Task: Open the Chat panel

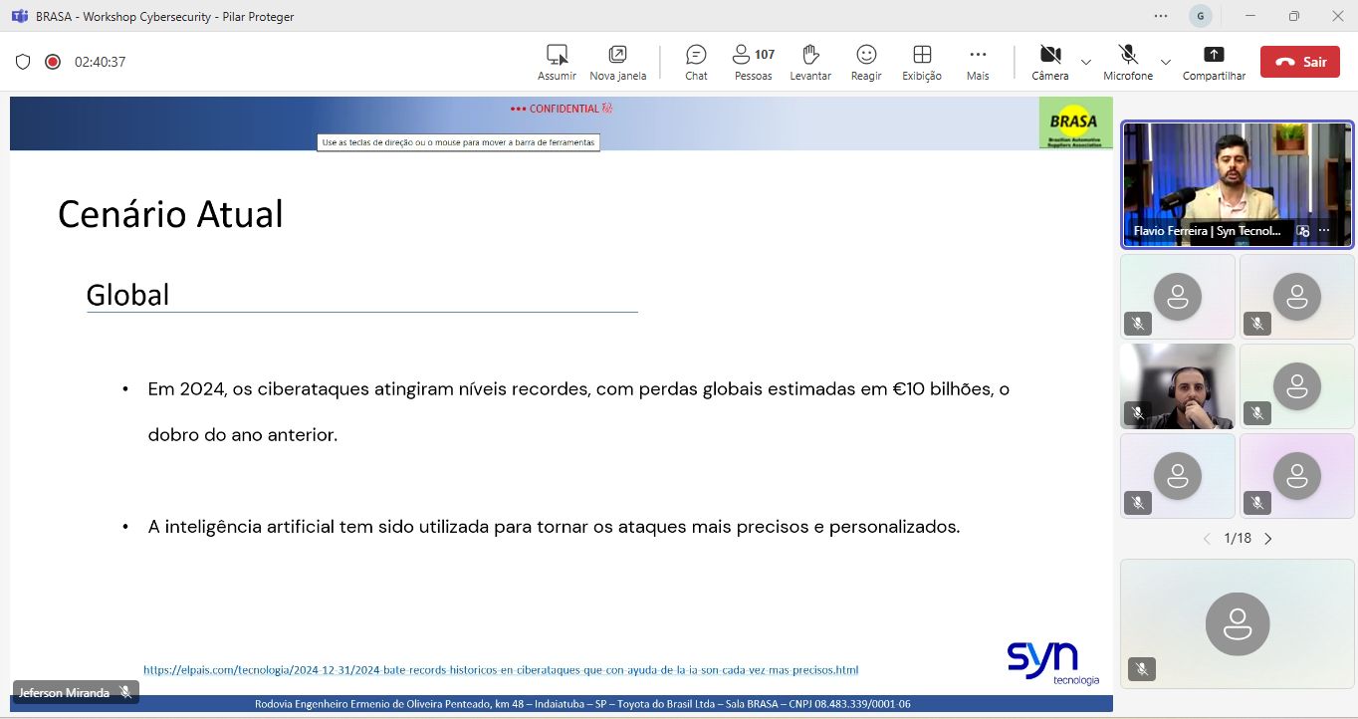Action: point(696,55)
